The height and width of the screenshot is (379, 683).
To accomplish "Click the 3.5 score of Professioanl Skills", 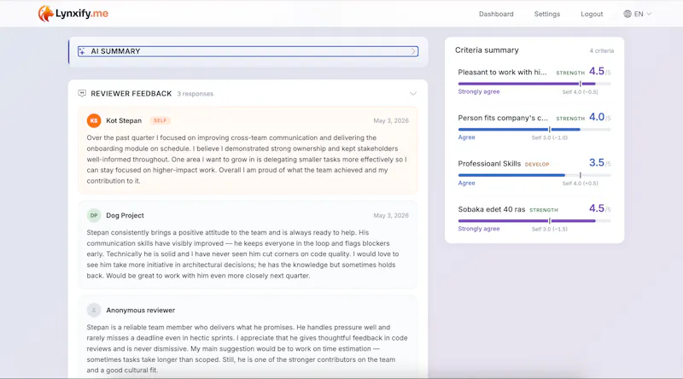I will click(x=596, y=162).
